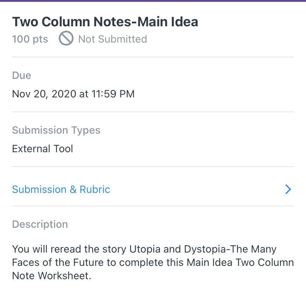Tap the divider line below Not Submitted

153,57
